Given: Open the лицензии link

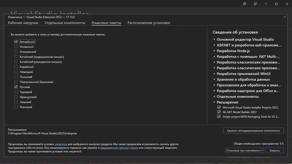Looking at the screenshot, I should pos(61,144).
